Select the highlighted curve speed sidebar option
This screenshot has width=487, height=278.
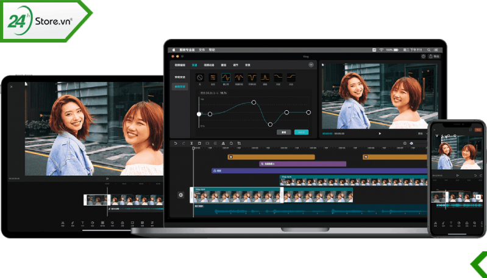(x=180, y=86)
